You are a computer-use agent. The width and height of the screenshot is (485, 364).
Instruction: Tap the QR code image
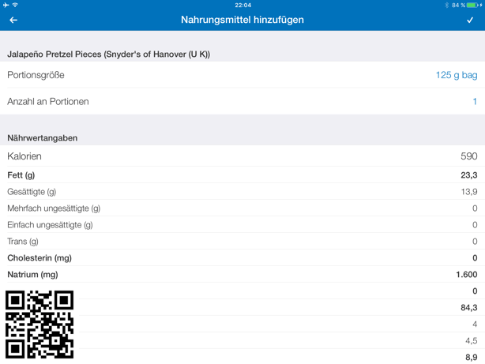point(39,324)
